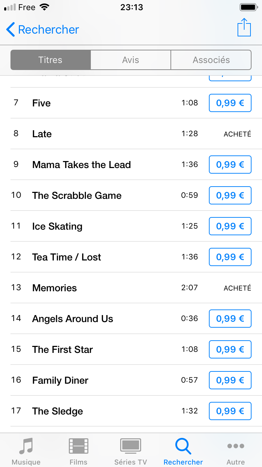Viewport: 262px width, 467px height.
Task: Tap the price button for Ice Skating
Action: pyautogui.click(x=230, y=226)
